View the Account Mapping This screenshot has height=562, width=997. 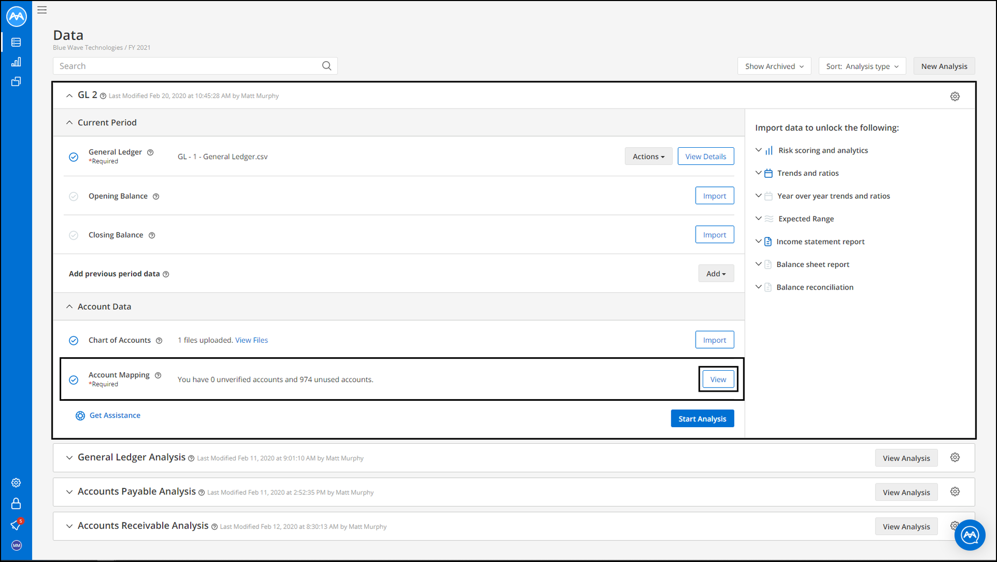point(718,379)
